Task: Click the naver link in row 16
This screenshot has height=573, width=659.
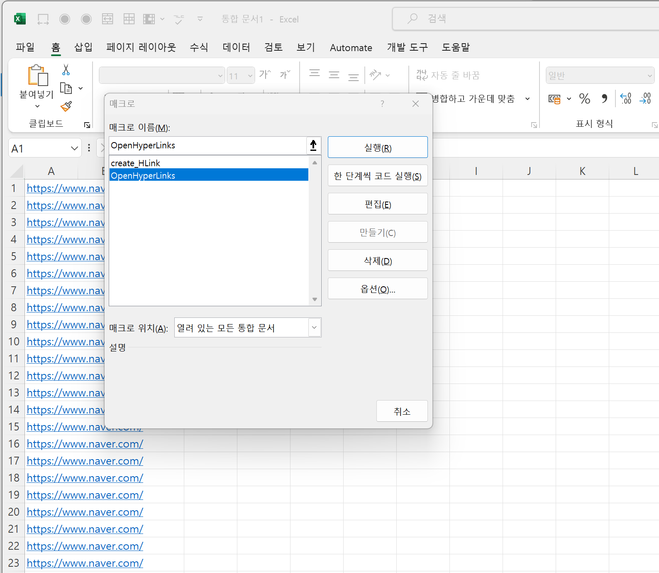Action: [x=85, y=444]
